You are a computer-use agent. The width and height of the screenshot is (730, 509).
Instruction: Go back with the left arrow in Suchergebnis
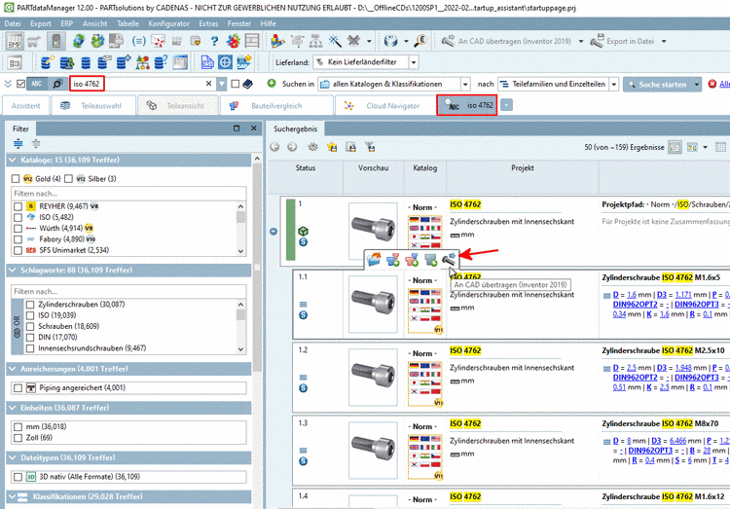click(274, 147)
